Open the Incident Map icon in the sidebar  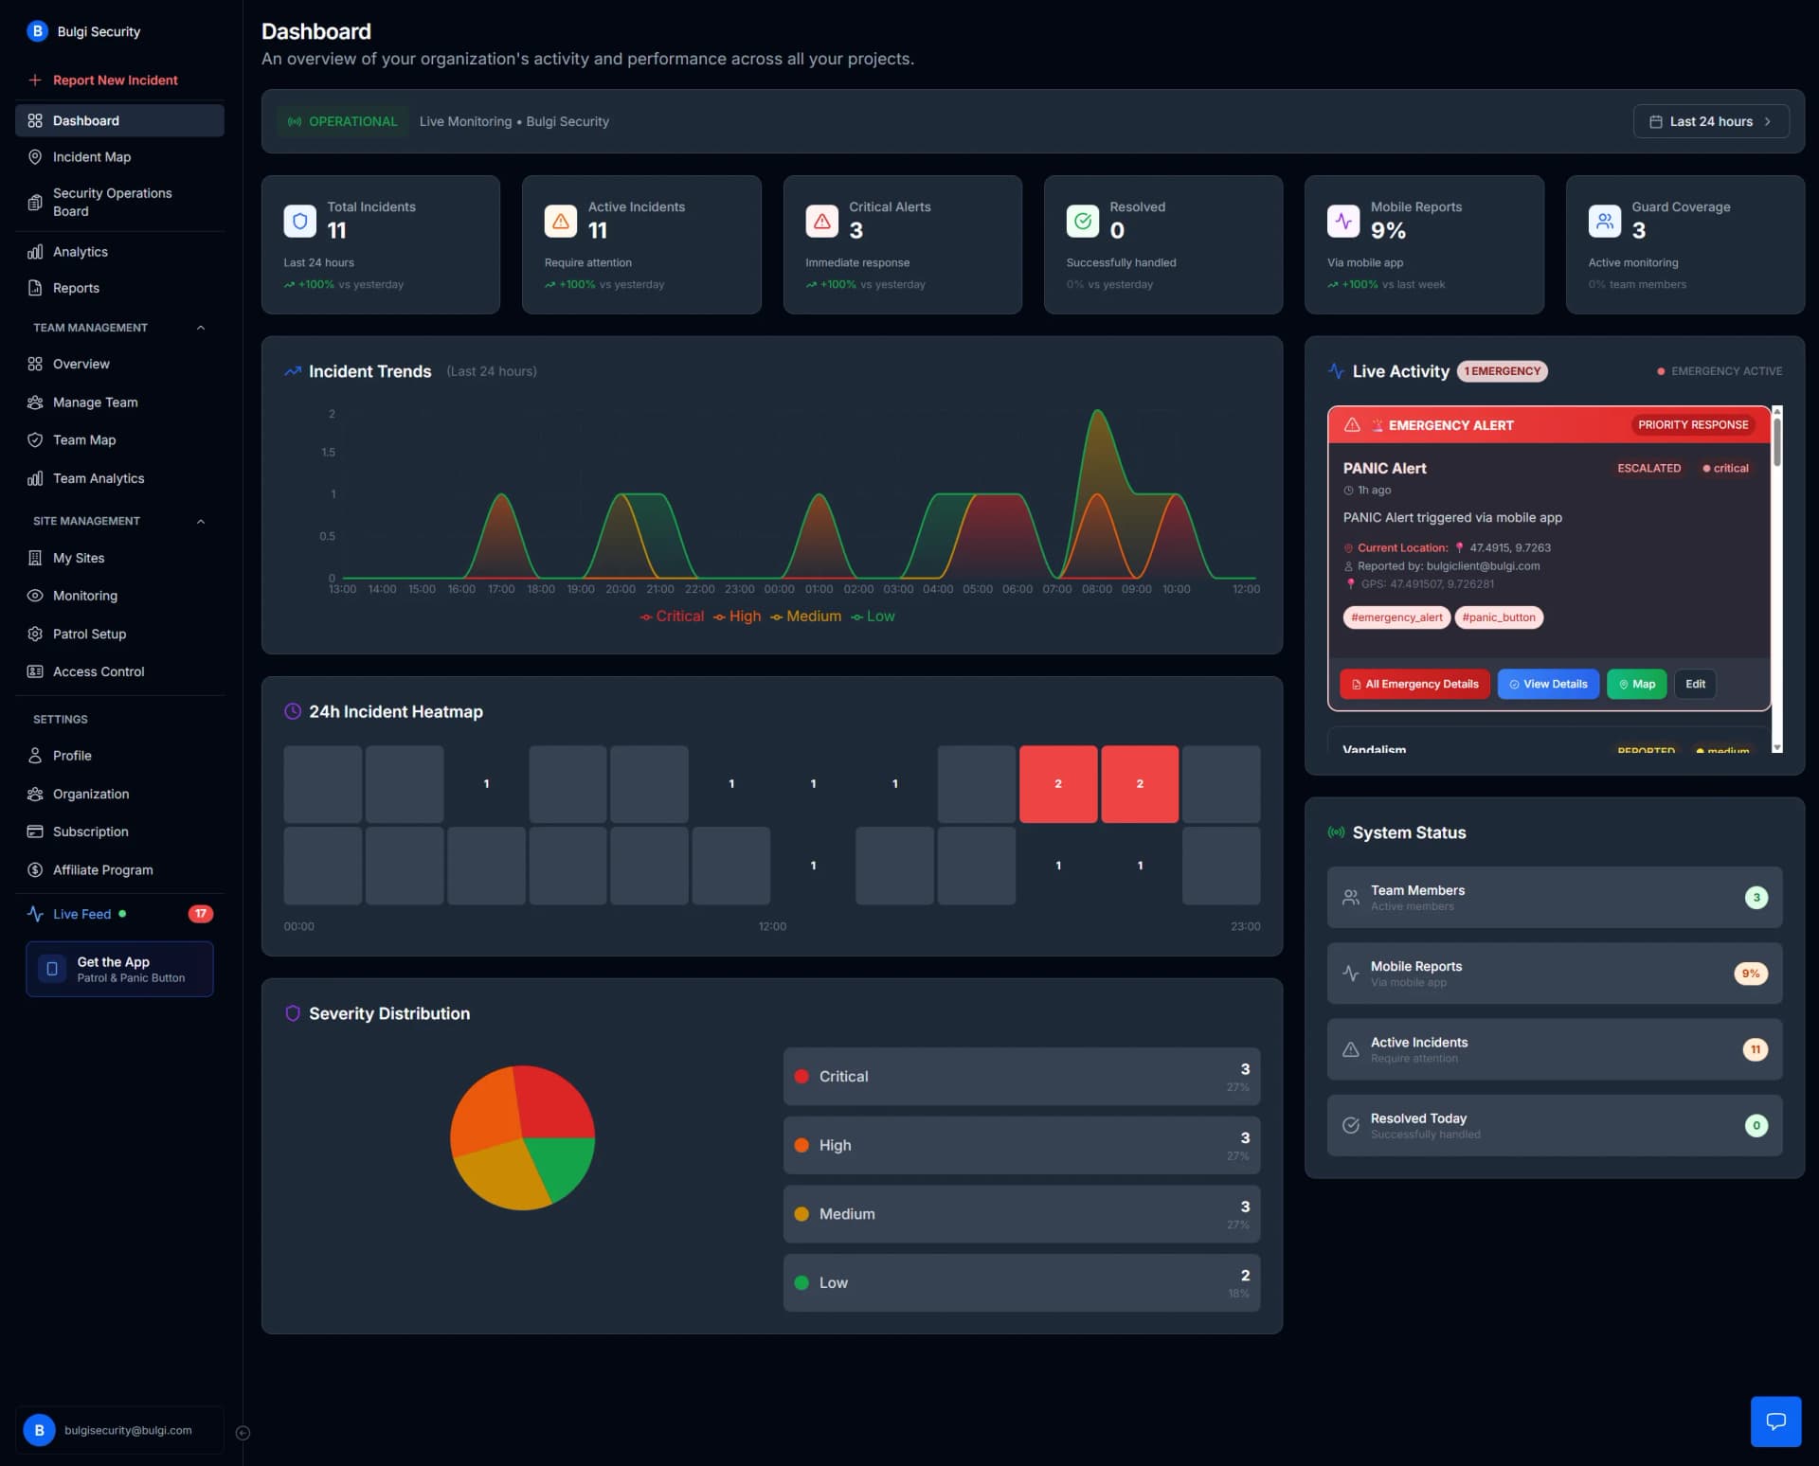click(35, 156)
